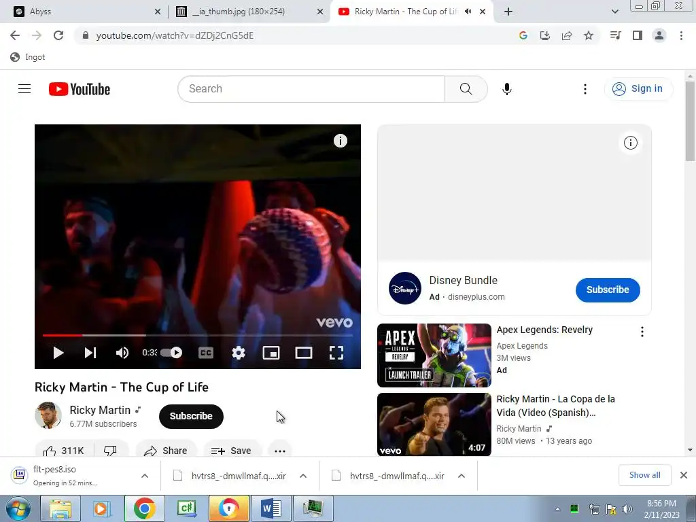Open disneyplus.com ad link
Viewport: 696px width, 522px height.
tap(476, 297)
